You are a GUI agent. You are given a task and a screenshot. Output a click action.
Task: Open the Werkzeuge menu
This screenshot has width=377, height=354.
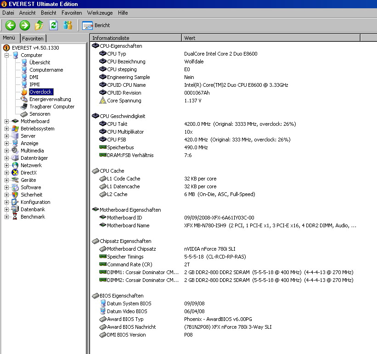tap(100, 13)
